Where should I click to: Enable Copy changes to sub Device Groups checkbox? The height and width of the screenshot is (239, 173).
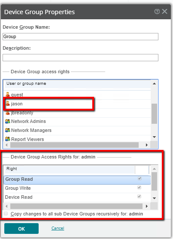pos(6,214)
